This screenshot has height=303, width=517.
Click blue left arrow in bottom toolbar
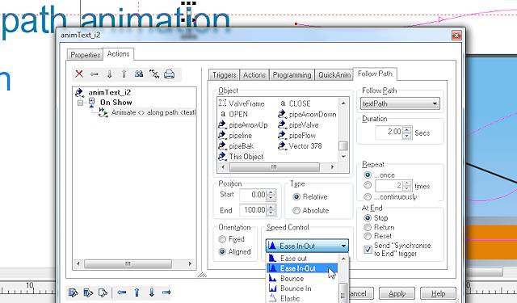pos(122,292)
